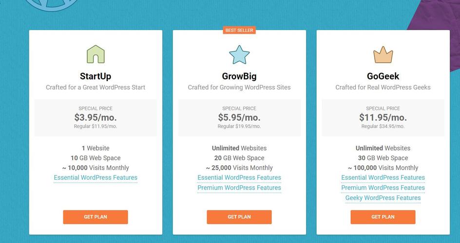Click the $3.95/mo. special price

96,118
